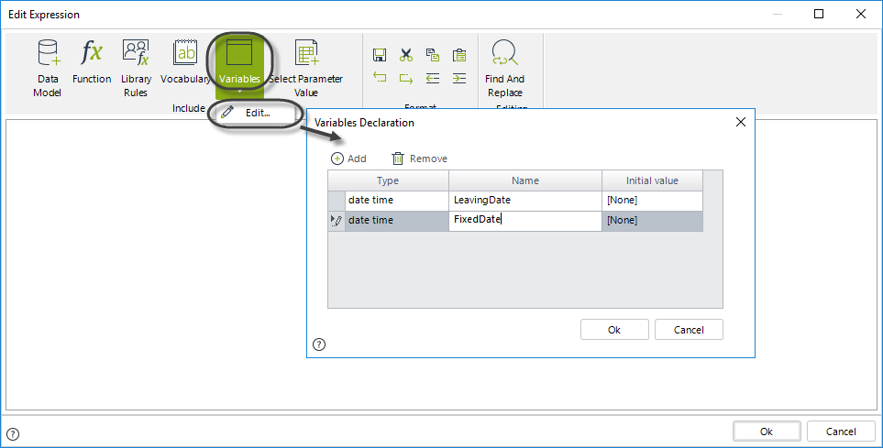
Task: Click the Vocabulary icon
Action: (185, 63)
